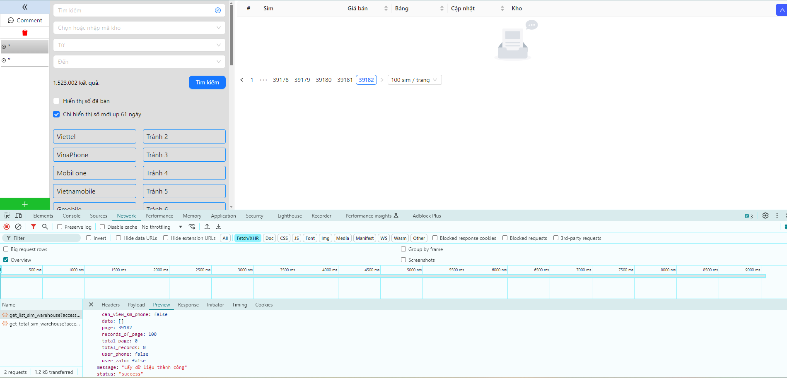Open DevTools settings gear
The width and height of the screenshot is (787, 378).
tap(765, 215)
